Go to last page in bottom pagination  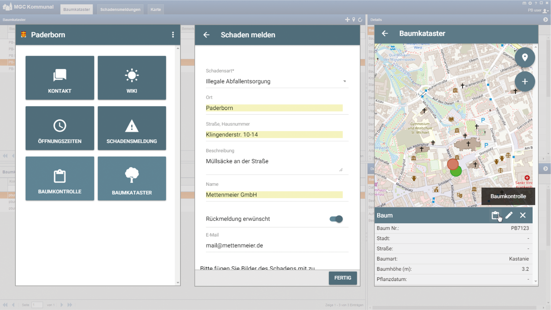(x=70, y=305)
